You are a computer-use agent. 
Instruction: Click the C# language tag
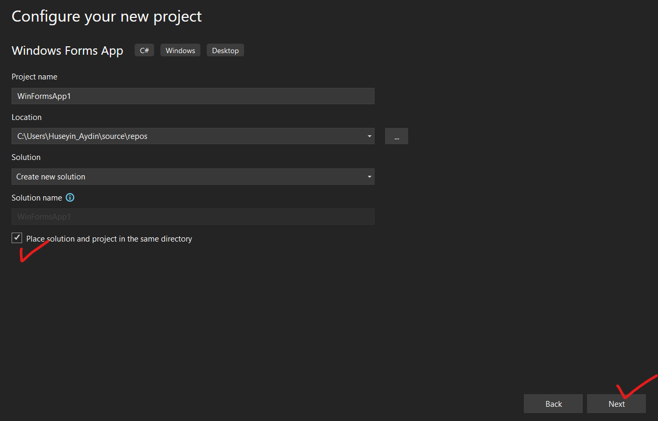(144, 51)
